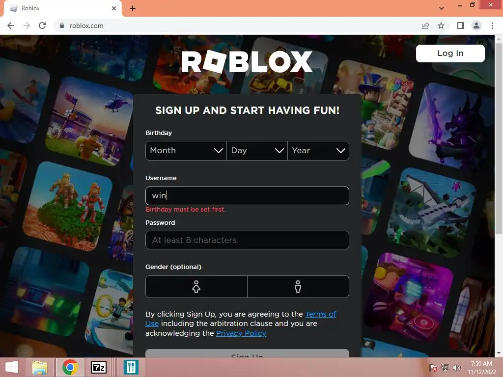The width and height of the screenshot is (503, 377).
Task: Click the Log In button
Action: coord(450,53)
